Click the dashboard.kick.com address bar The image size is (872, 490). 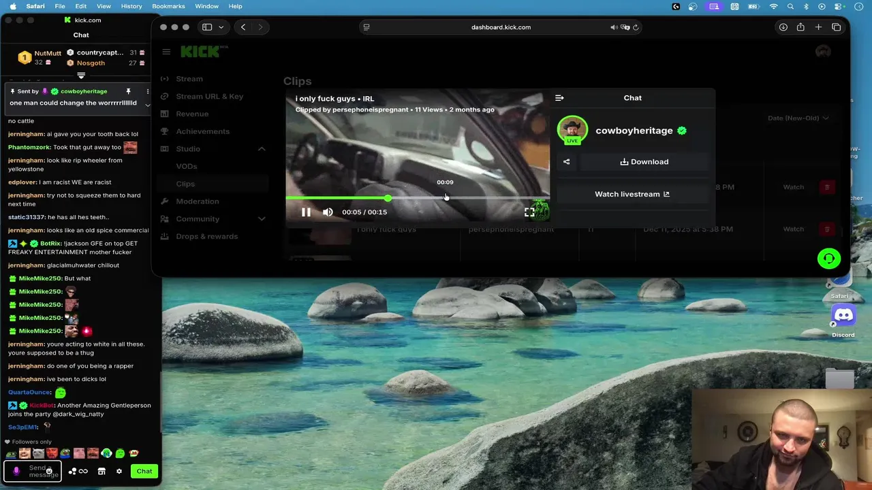click(x=501, y=27)
